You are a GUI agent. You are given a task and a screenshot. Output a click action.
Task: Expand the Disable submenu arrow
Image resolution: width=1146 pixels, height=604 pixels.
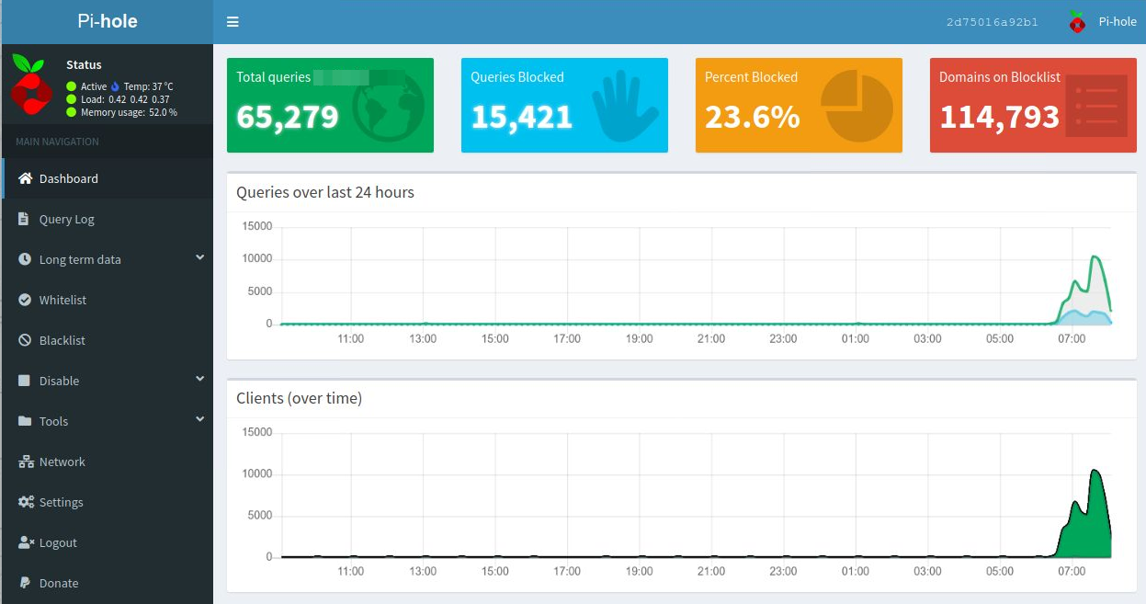coord(199,380)
